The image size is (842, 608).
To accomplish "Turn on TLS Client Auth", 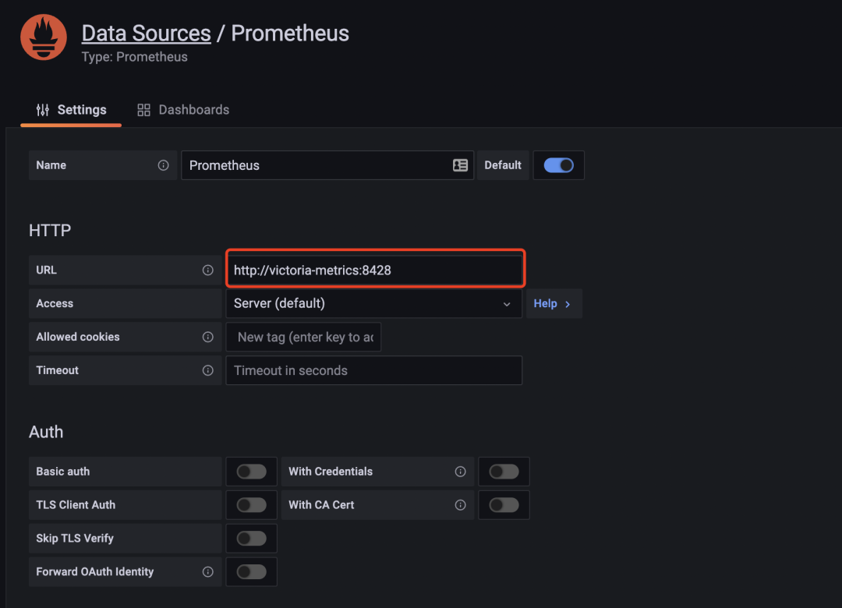I will pos(251,505).
